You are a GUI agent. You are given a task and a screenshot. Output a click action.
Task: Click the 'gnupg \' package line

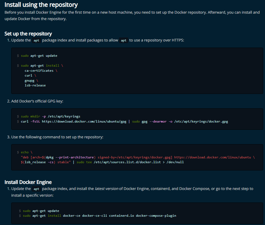31,81
